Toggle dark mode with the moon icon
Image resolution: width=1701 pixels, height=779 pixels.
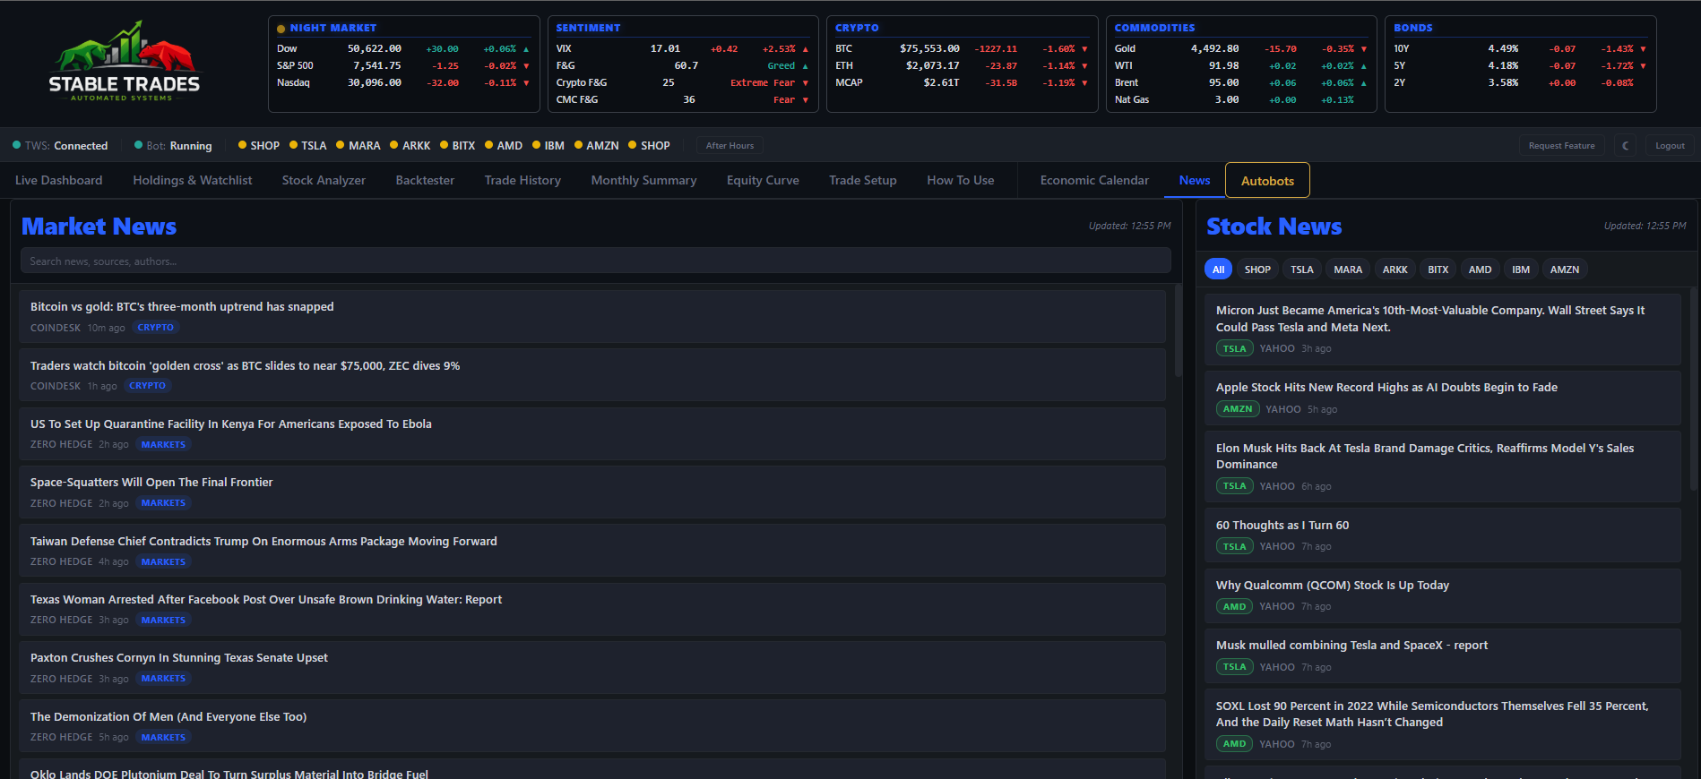1626,145
